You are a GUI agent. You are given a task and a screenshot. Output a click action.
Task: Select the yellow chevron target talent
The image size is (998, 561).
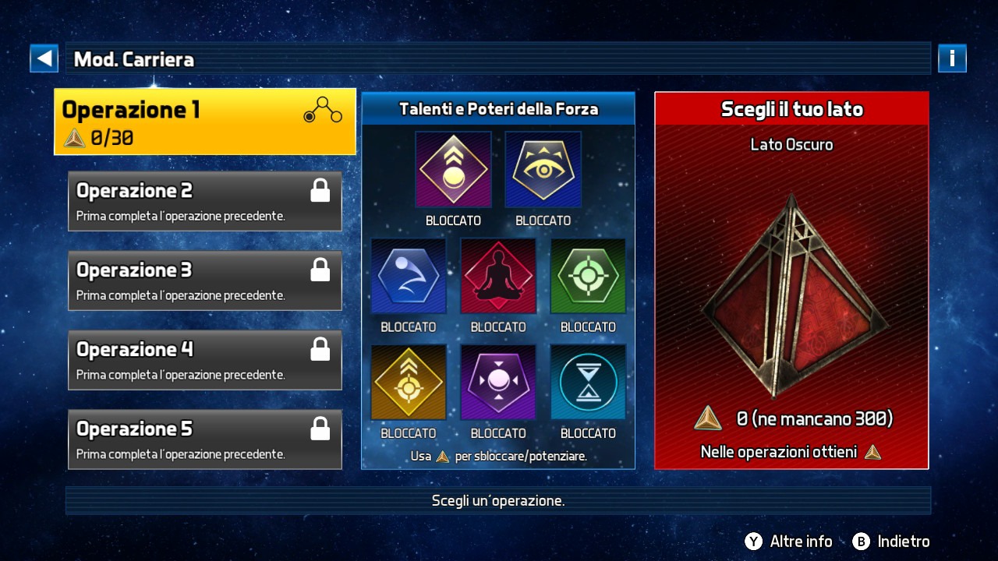pos(408,383)
